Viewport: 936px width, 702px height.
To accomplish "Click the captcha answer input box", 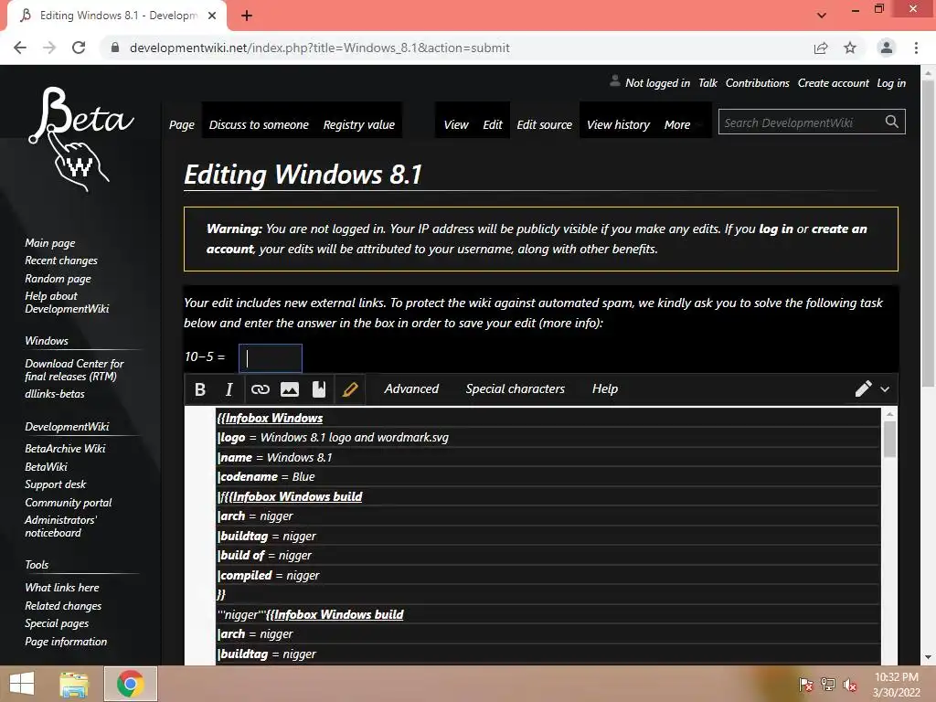I will click(x=271, y=358).
